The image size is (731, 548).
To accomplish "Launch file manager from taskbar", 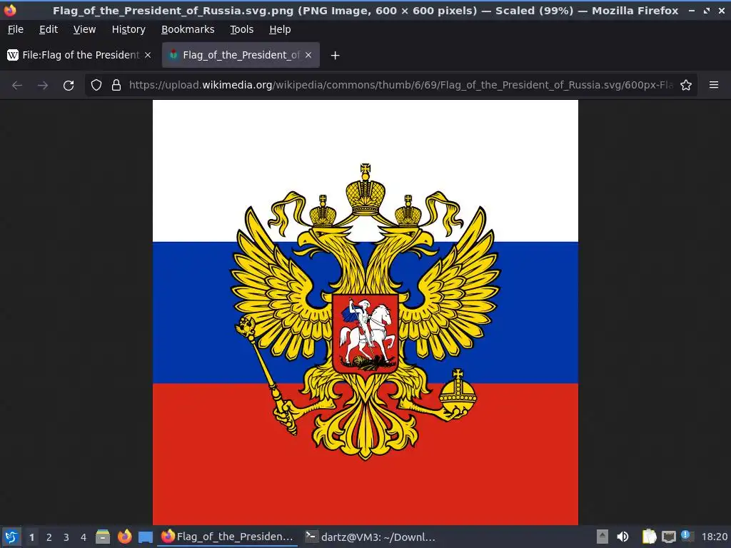I will 103,537.
